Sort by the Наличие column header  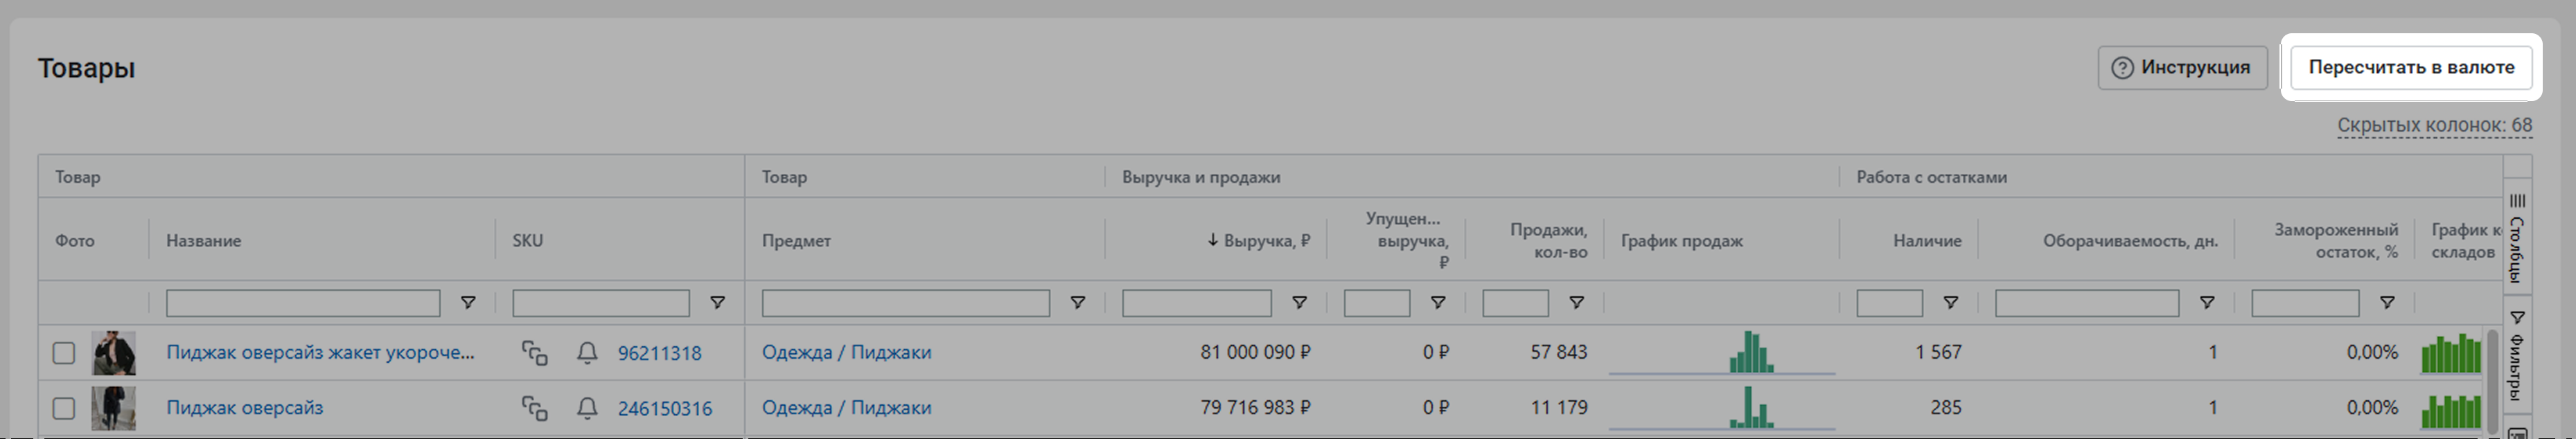pos(1927,240)
